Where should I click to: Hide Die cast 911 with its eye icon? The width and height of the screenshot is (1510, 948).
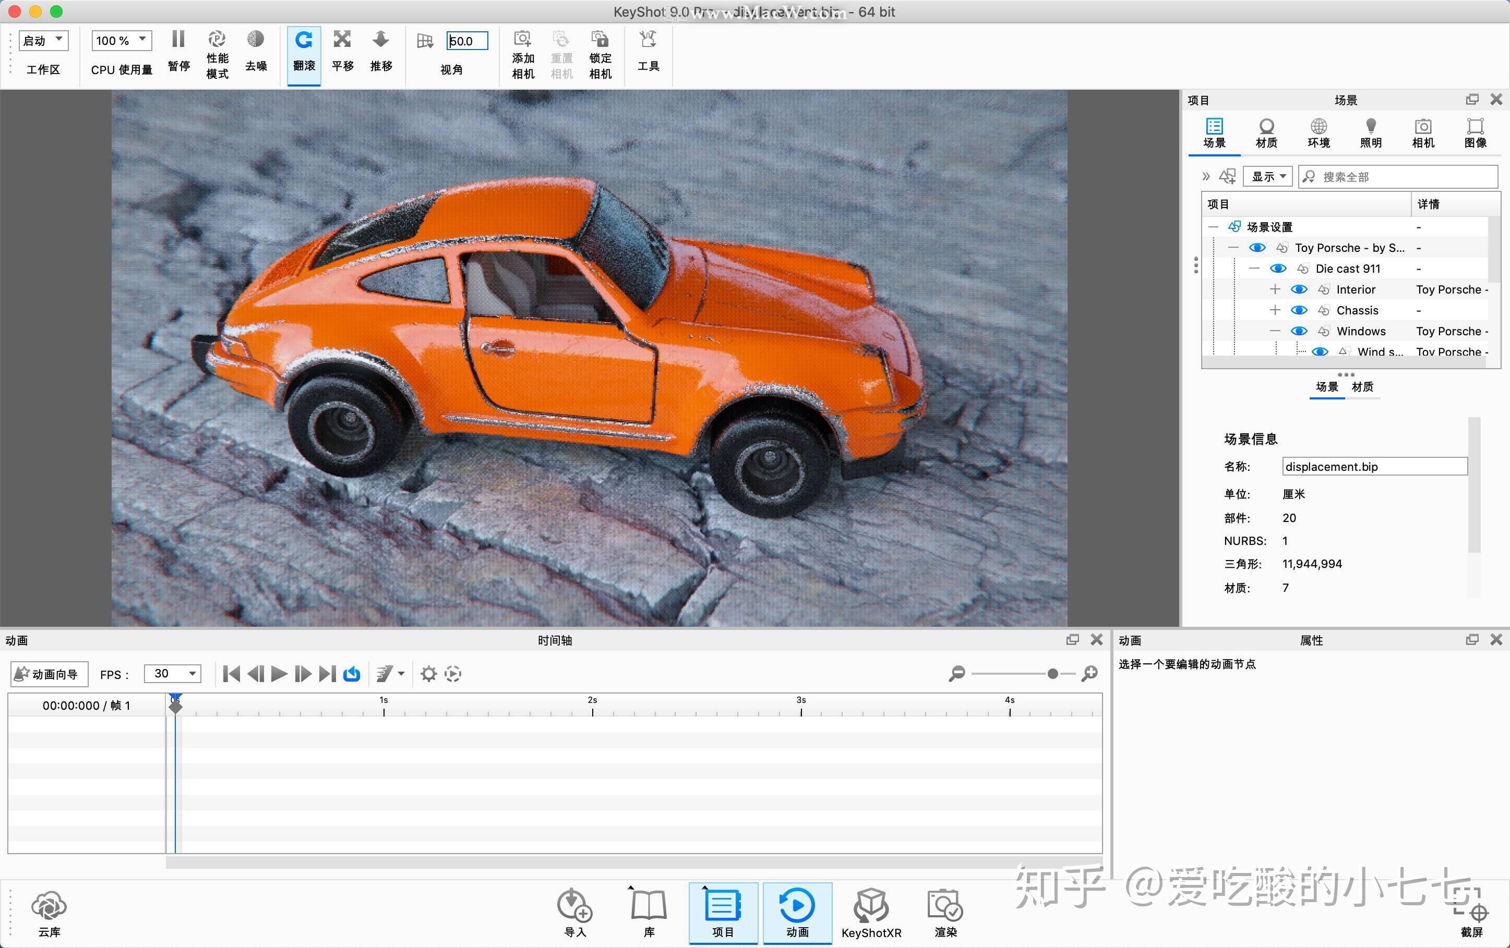[x=1278, y=269]
